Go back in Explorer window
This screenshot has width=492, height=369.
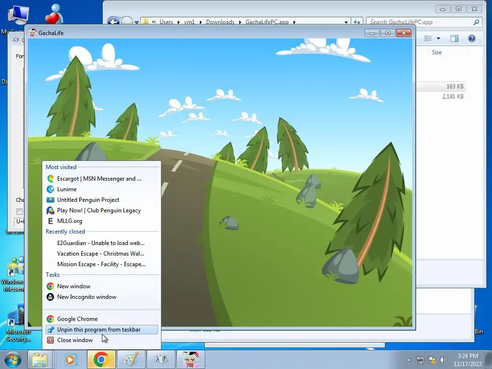113,21
